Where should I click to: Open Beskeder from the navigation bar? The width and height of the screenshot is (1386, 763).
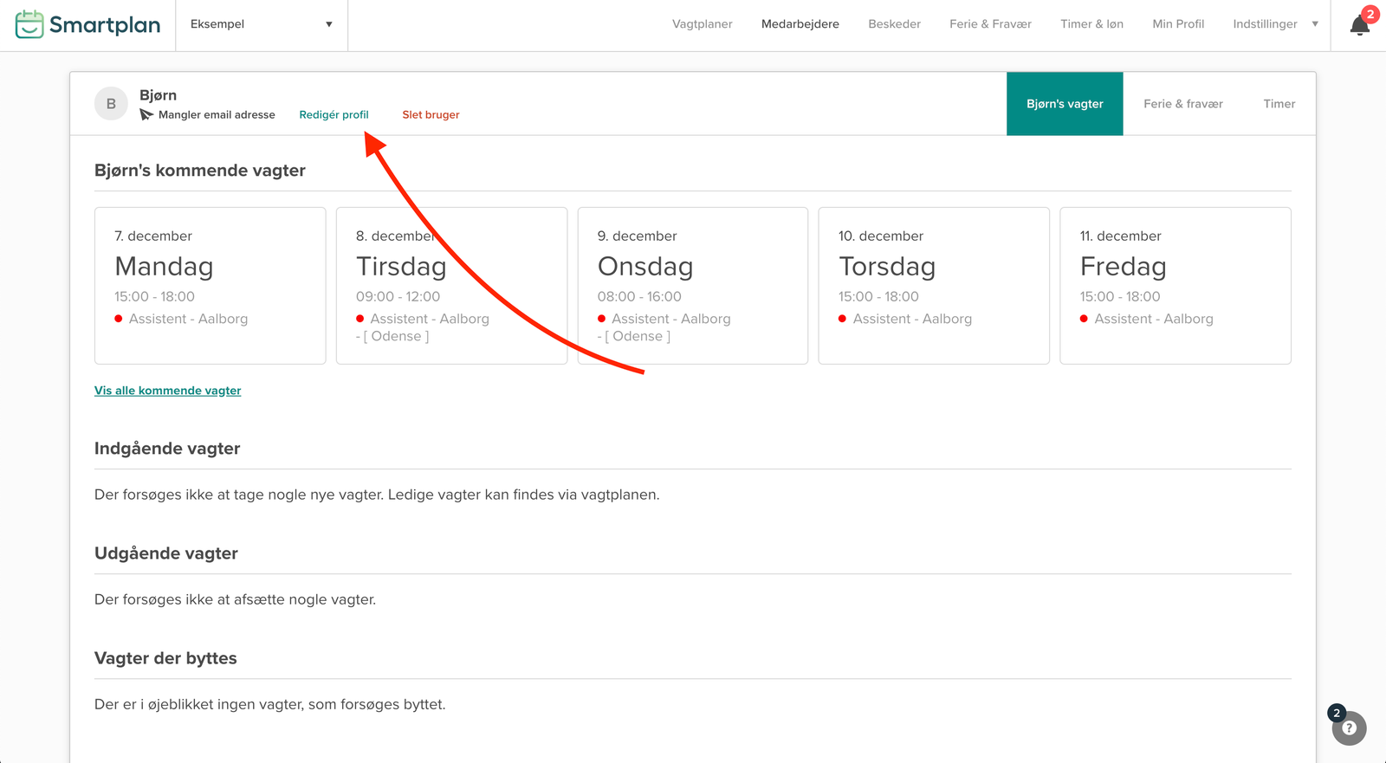tap(894, 24)
